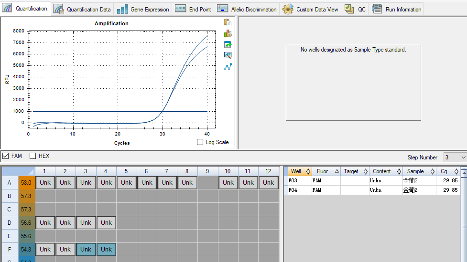467x262 pixels.
Task: Switch to Quantification Data tab
Action: 82,9
